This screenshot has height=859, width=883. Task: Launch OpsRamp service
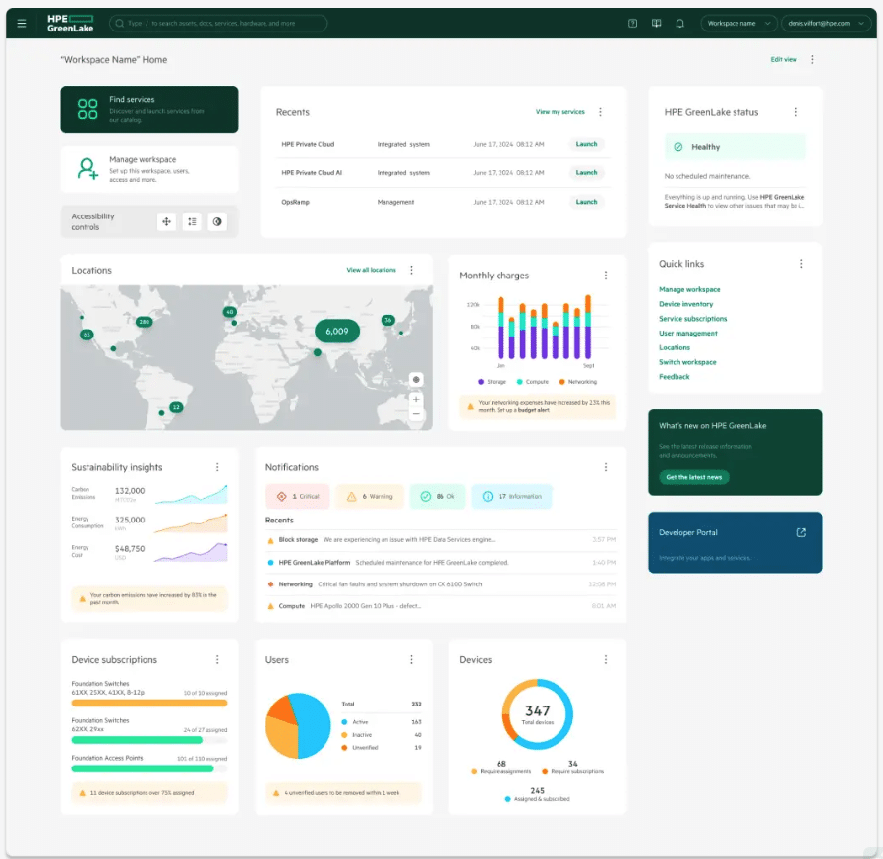coord(586,202)
